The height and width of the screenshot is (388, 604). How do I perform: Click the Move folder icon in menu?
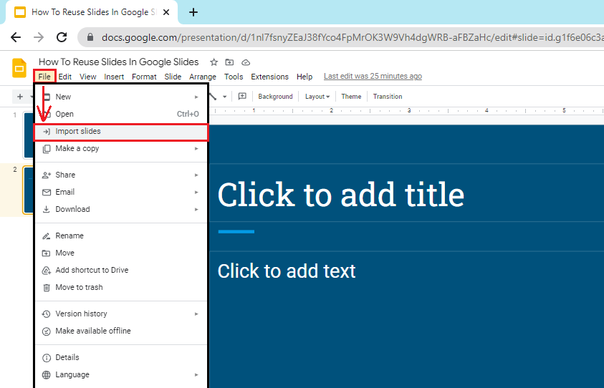coord(47,253)
